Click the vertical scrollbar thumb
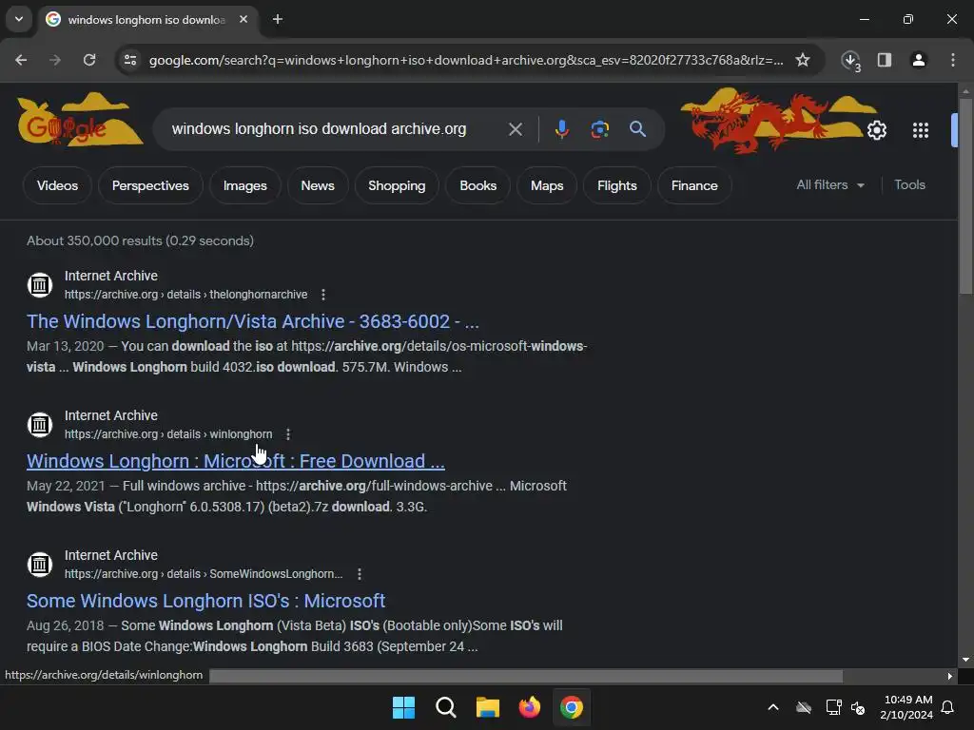The height and width of the screenshot is (730, 974). coord(965,196)
